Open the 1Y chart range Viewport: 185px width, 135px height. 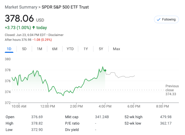86,49
